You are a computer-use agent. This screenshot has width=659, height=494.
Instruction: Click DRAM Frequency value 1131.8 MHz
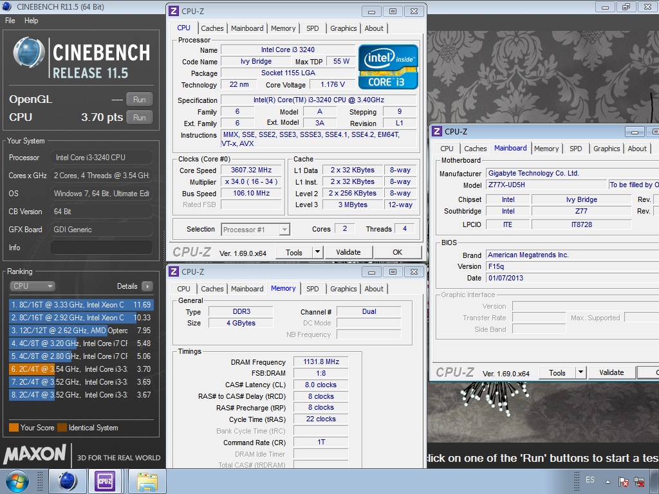[321, 361]
